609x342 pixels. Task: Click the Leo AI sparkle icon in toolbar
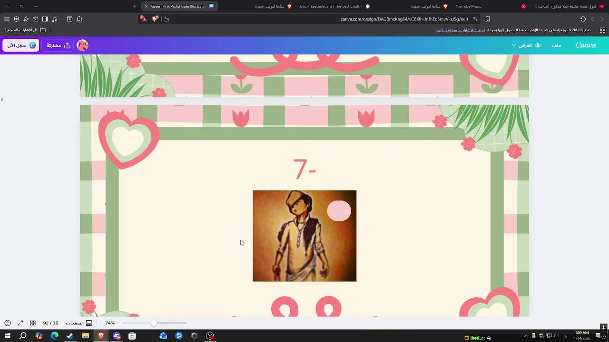[x=26, y=19]
